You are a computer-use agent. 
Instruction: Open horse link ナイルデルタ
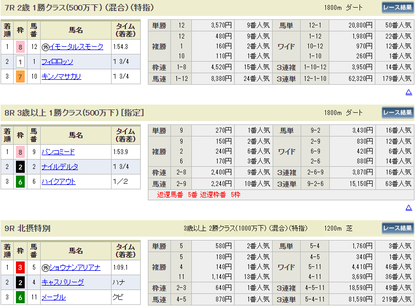(x=60, y=167)
